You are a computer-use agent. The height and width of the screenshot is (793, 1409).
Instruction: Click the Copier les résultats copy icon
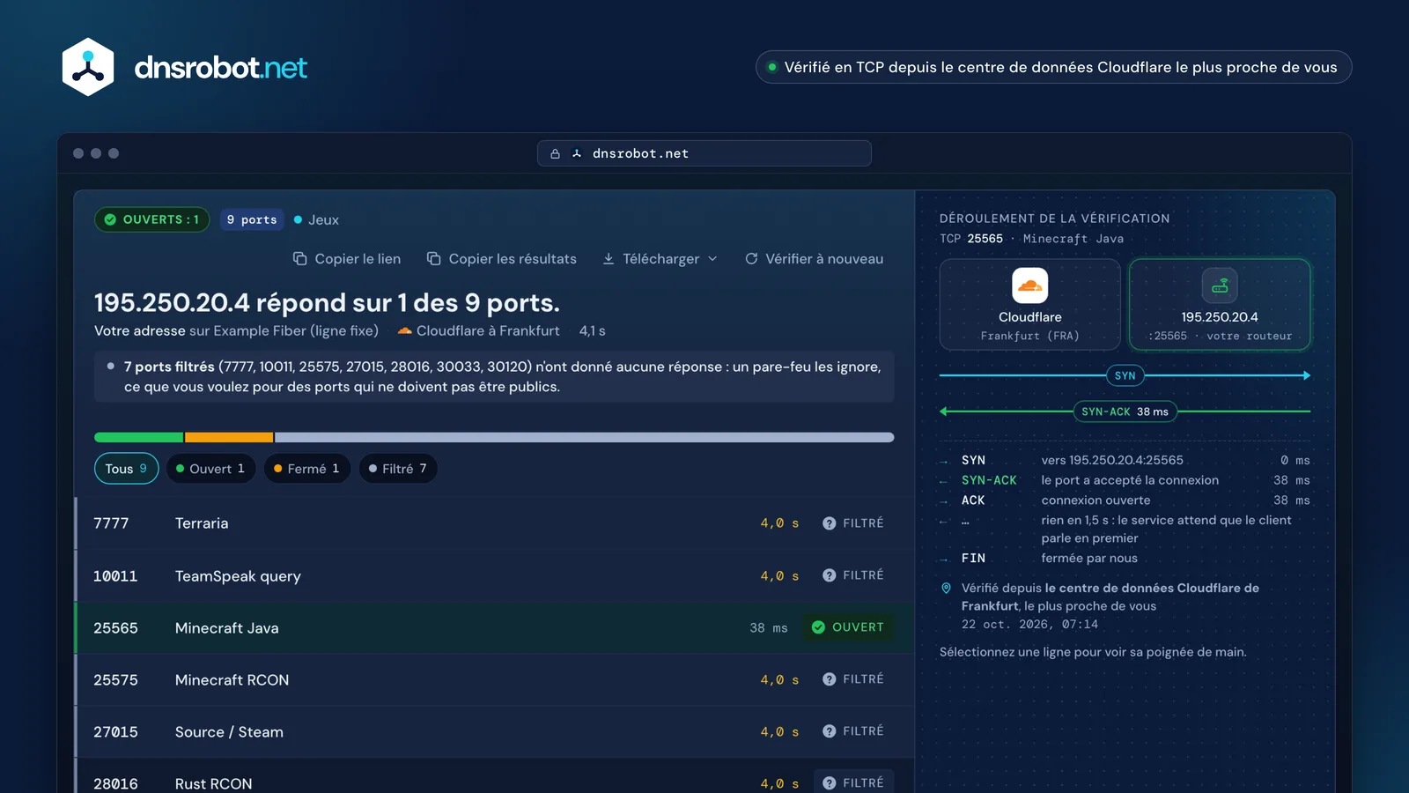(x=433, y=259)
